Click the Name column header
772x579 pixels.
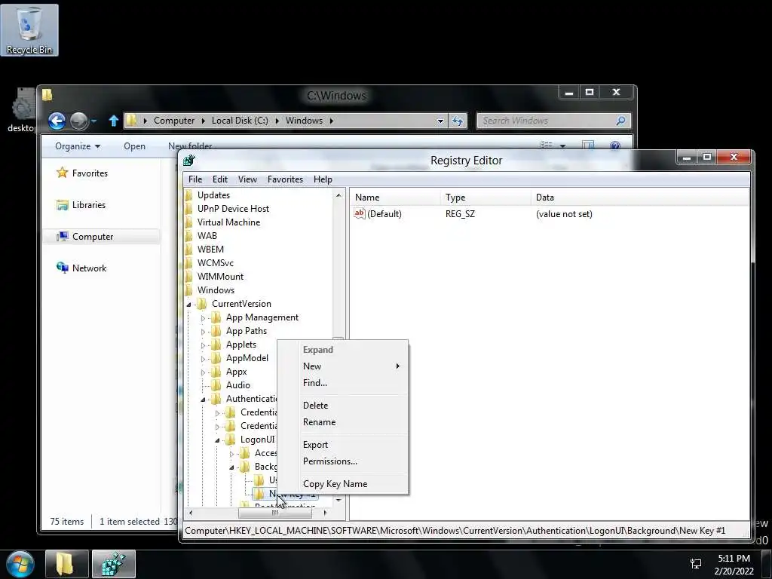pos(397,198)
